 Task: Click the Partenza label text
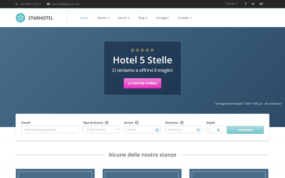point(172,122)
